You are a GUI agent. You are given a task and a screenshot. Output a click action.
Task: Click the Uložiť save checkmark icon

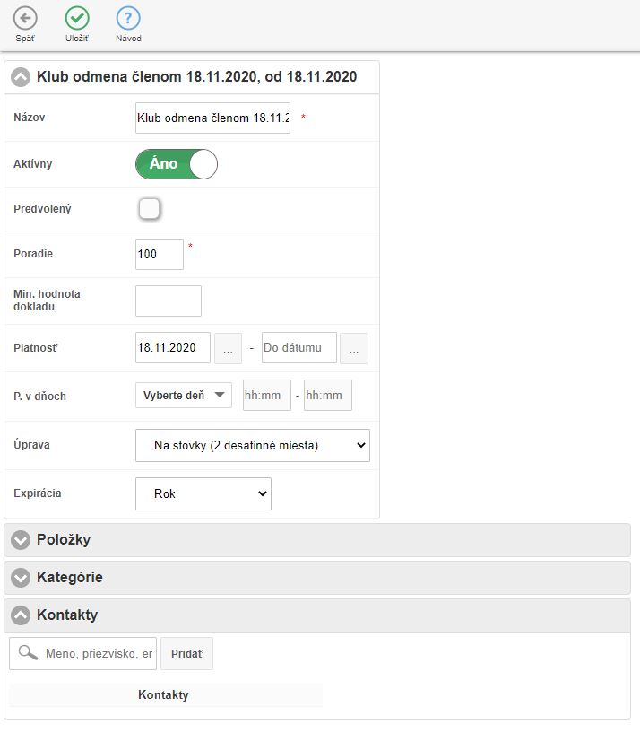point(77,18)
